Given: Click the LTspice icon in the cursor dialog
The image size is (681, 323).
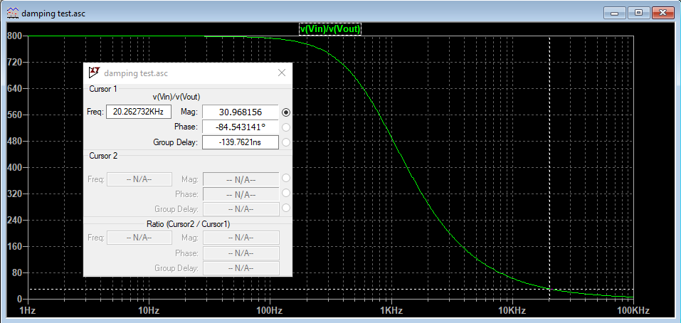Looking at the screenshot, I should (93, 73).
